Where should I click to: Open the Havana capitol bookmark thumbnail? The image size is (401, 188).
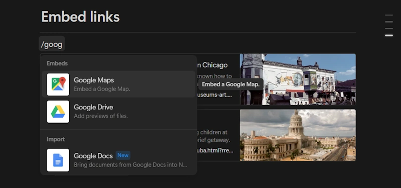click(298, 135)
